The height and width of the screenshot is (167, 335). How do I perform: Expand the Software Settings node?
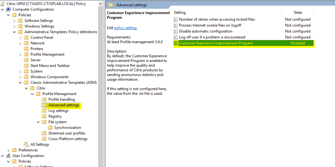15,21
